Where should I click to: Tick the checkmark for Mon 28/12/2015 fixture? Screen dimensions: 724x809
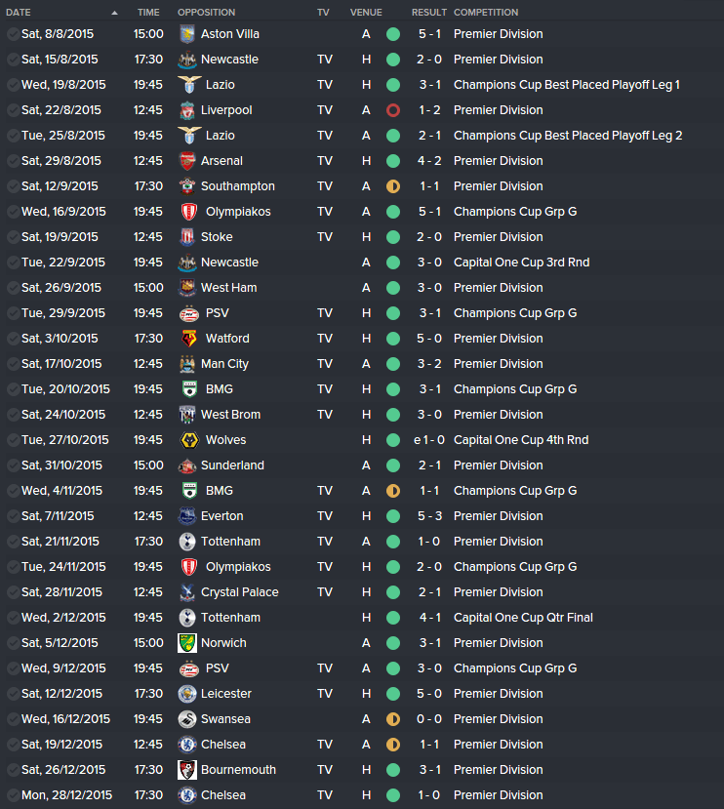[x=13, y=795]
